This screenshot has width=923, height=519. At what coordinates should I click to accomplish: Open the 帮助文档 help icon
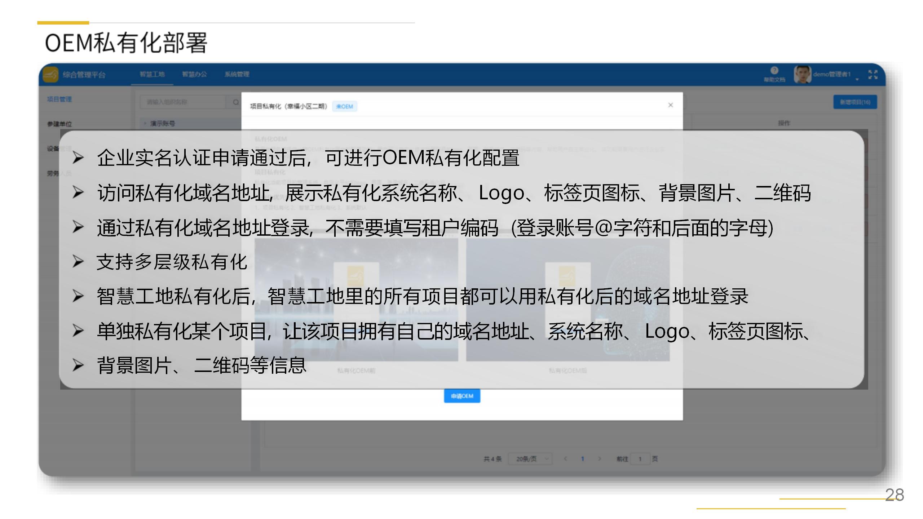[x=774, y=75]
